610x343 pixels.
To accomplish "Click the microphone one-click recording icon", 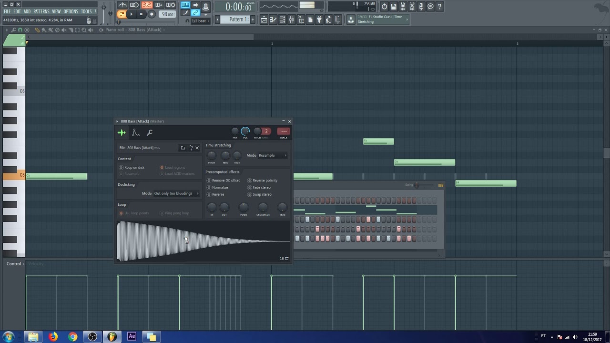I will (x=421, y=7).
